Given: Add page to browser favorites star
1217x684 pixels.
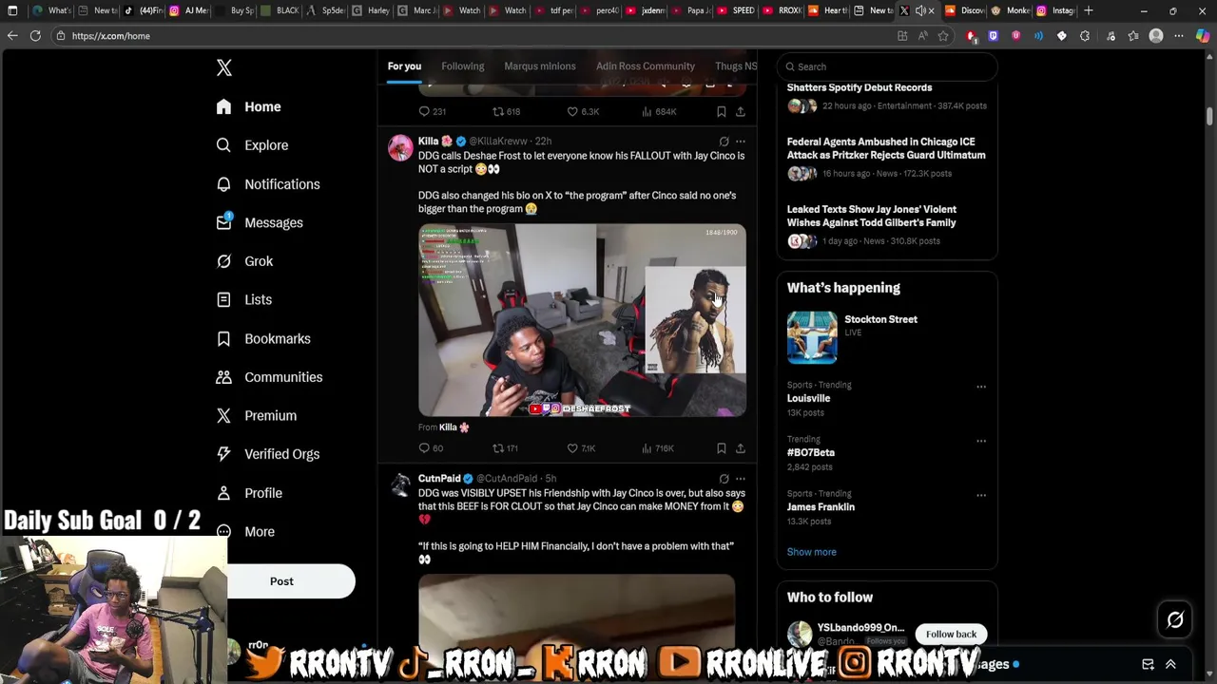Looking at the screenshot, I should 943,36.
